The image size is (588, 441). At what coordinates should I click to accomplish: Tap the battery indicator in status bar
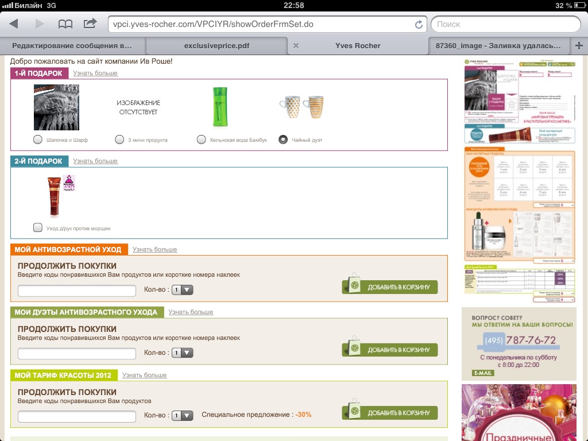tap(579, 5)
